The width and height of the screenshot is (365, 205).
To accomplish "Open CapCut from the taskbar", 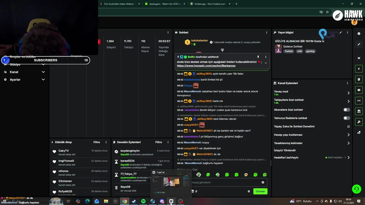I will 171,201.
